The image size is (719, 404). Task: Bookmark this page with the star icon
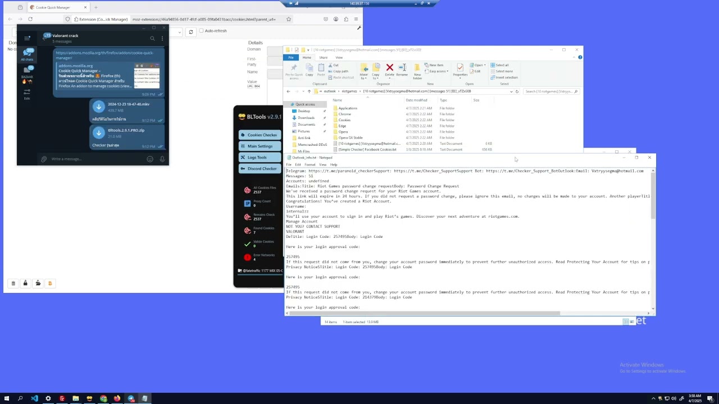click(x=289, y=19)
